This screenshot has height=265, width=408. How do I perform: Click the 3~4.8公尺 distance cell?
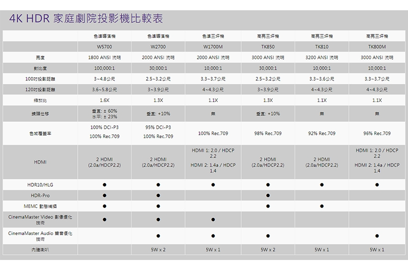point(104,79)
